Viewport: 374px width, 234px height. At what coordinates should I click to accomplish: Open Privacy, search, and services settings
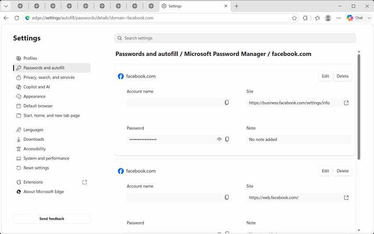click(52, 77)
